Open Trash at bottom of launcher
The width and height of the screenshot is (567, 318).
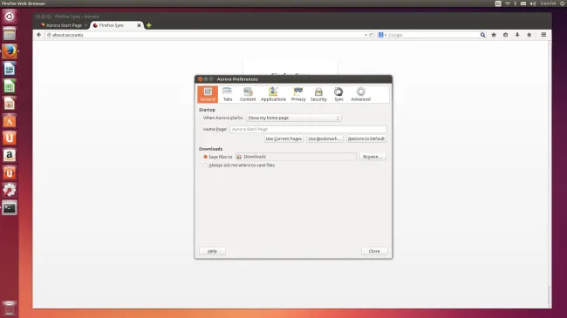point(10,308)
